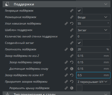112x95 pixels.
Task: Click Зазор поддержки по осям X/Y field
Action: tap(93, 75)
